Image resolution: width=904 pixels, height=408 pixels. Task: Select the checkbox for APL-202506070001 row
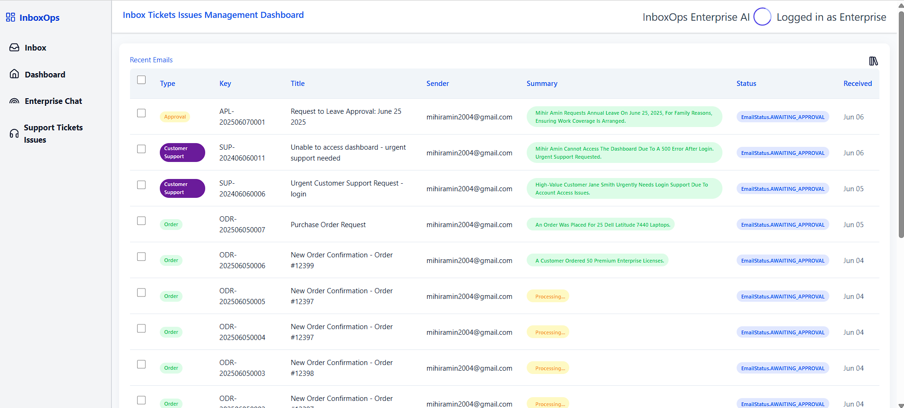click(x=141, y=113)
